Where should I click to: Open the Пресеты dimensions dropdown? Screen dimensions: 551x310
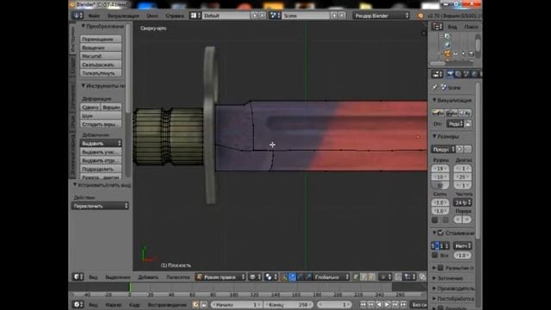443,149
